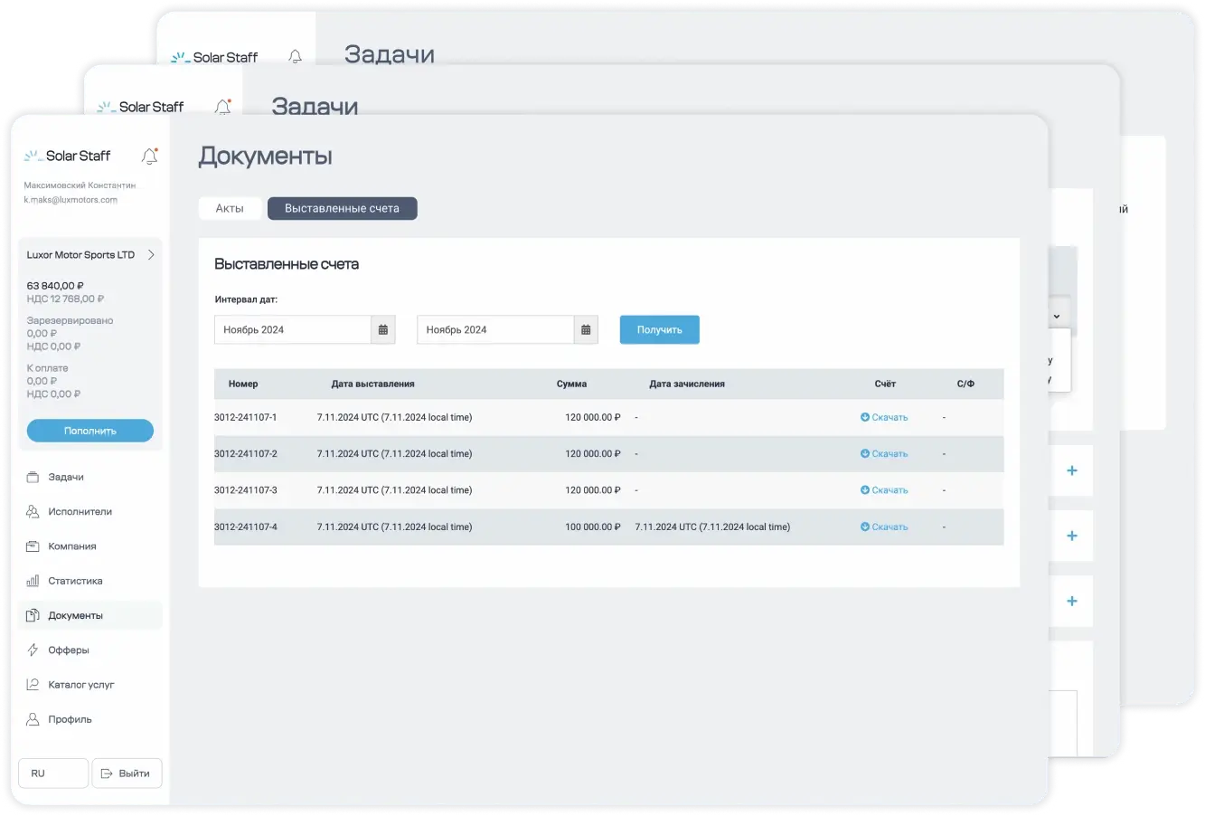This screenshot has width=1205, height=816.
Task: Go to Исполнители section
Action: click(x=80, y=512)
